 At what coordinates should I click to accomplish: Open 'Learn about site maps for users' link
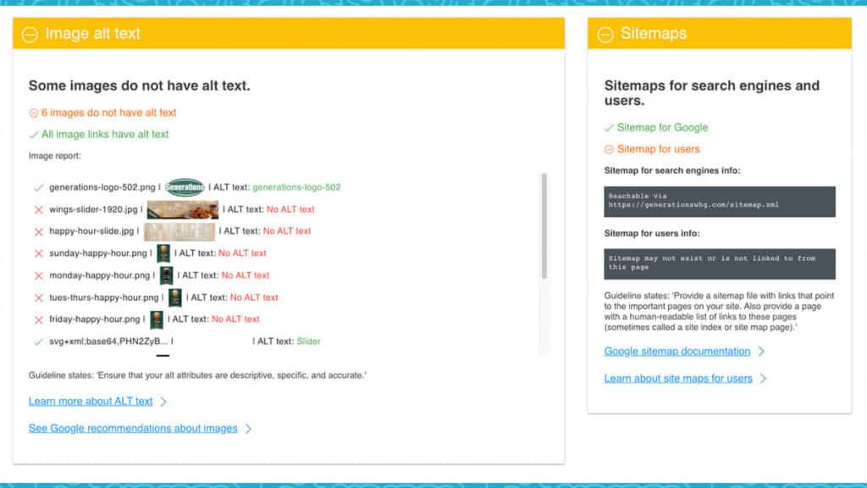click(x=677, y=379)
